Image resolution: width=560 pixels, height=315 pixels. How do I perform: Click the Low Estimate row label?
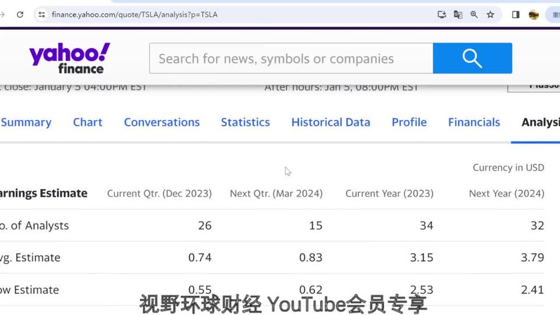(29, 290)
